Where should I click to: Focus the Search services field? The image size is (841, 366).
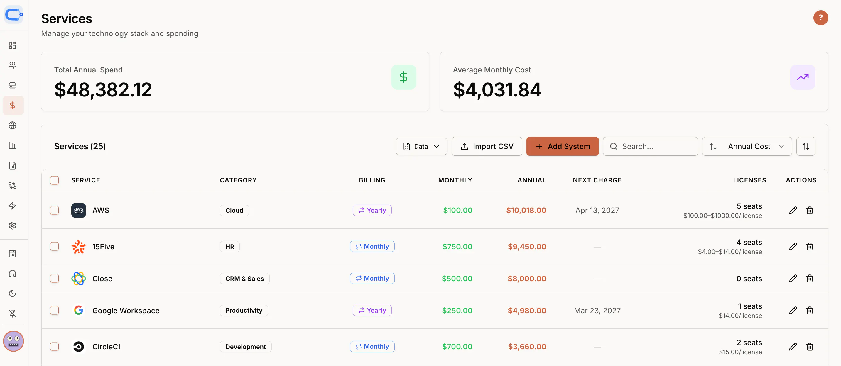[650, 146]
